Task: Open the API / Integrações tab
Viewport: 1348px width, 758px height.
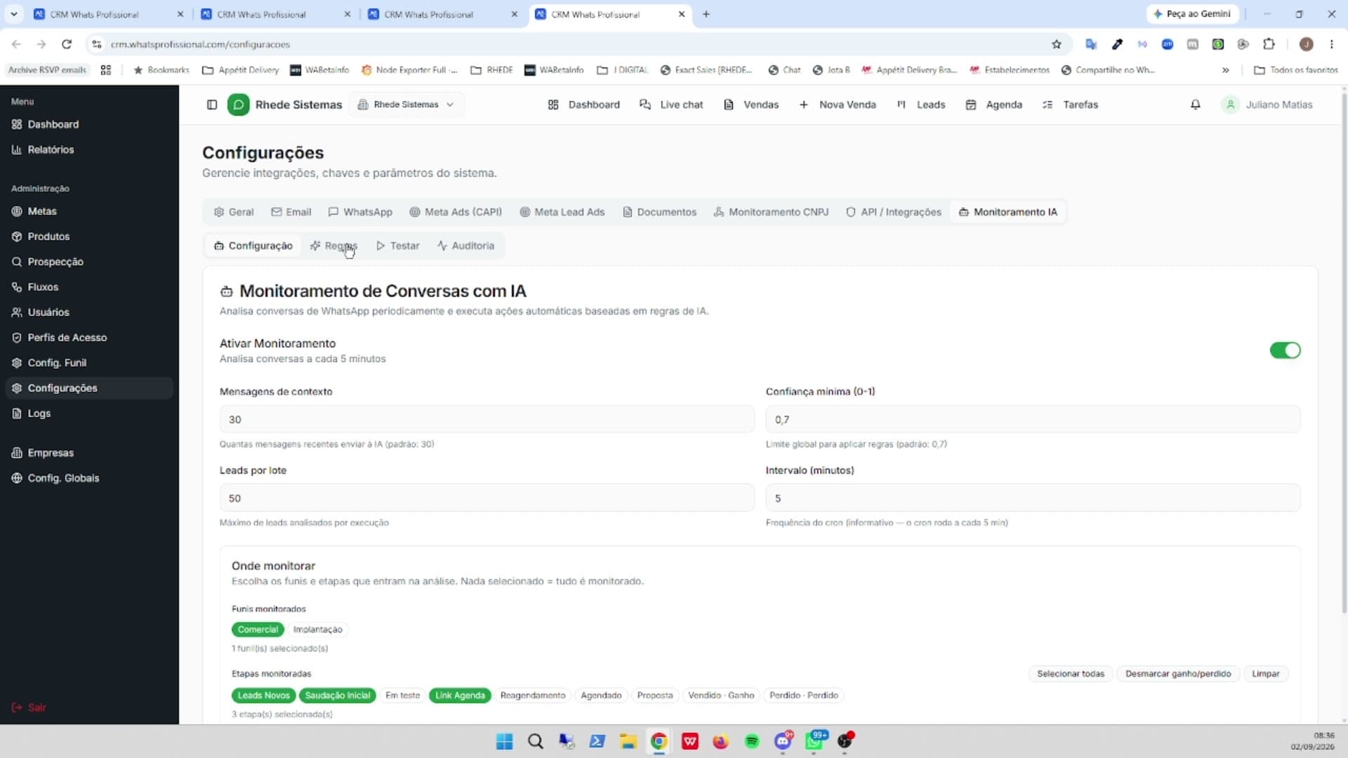Action: (893, 212)
